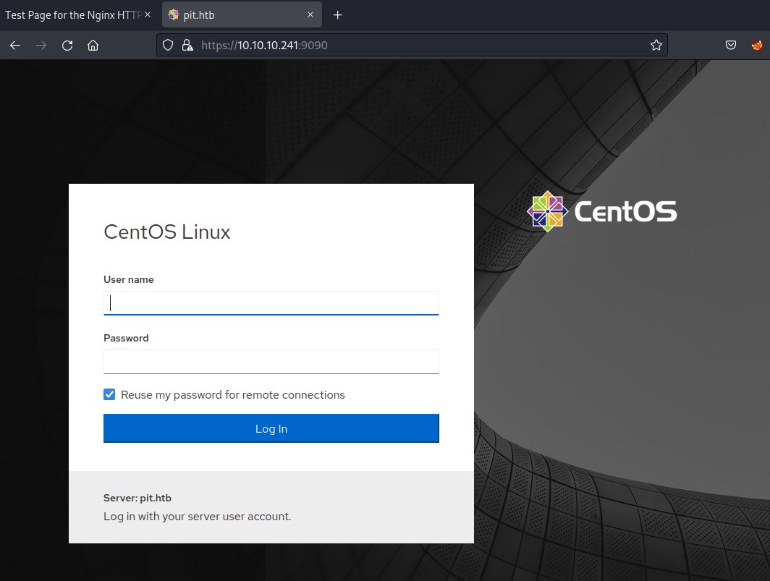Reload the current page
The width and height of the screenshot is (770, 581).
click(x=67, y=46)
